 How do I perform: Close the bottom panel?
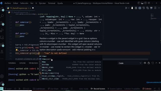[159, 63]
